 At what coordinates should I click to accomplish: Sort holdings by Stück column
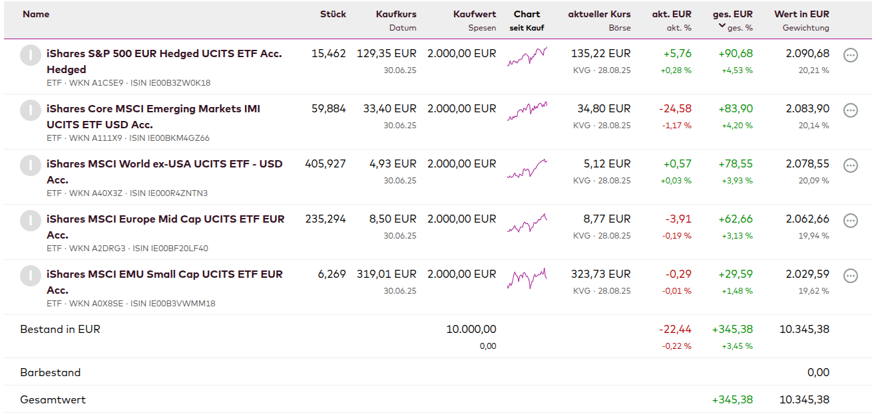click(x=333, y=14)
